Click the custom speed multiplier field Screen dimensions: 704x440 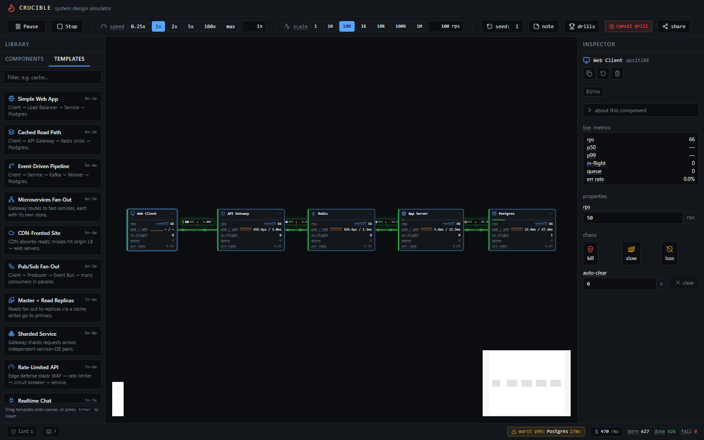point(254,26)
